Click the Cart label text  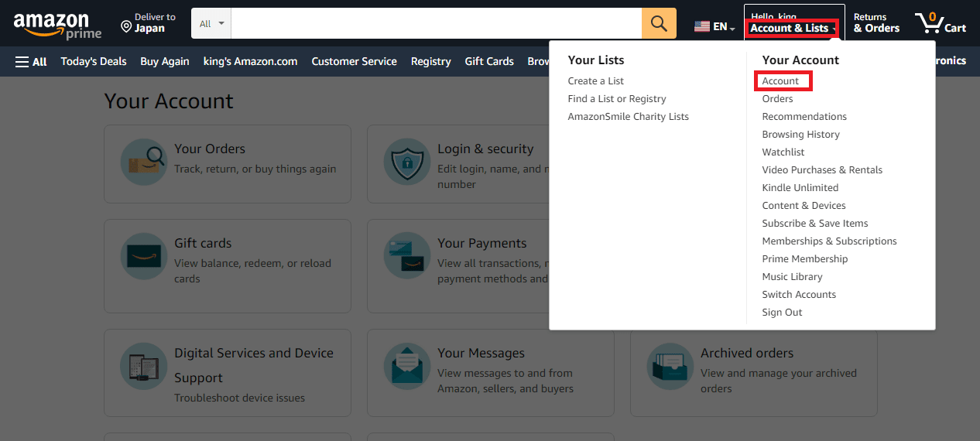coord(955,29)
